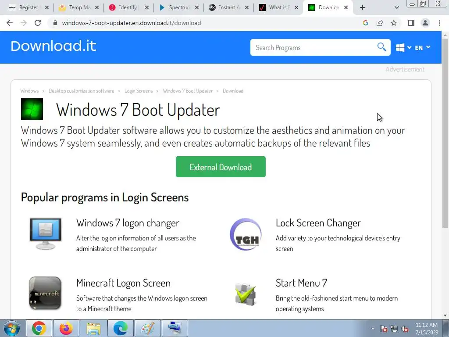Click the scrollbar down arrow
The height and width of the screenshot is (337, 449).
[x=445, y=315]
